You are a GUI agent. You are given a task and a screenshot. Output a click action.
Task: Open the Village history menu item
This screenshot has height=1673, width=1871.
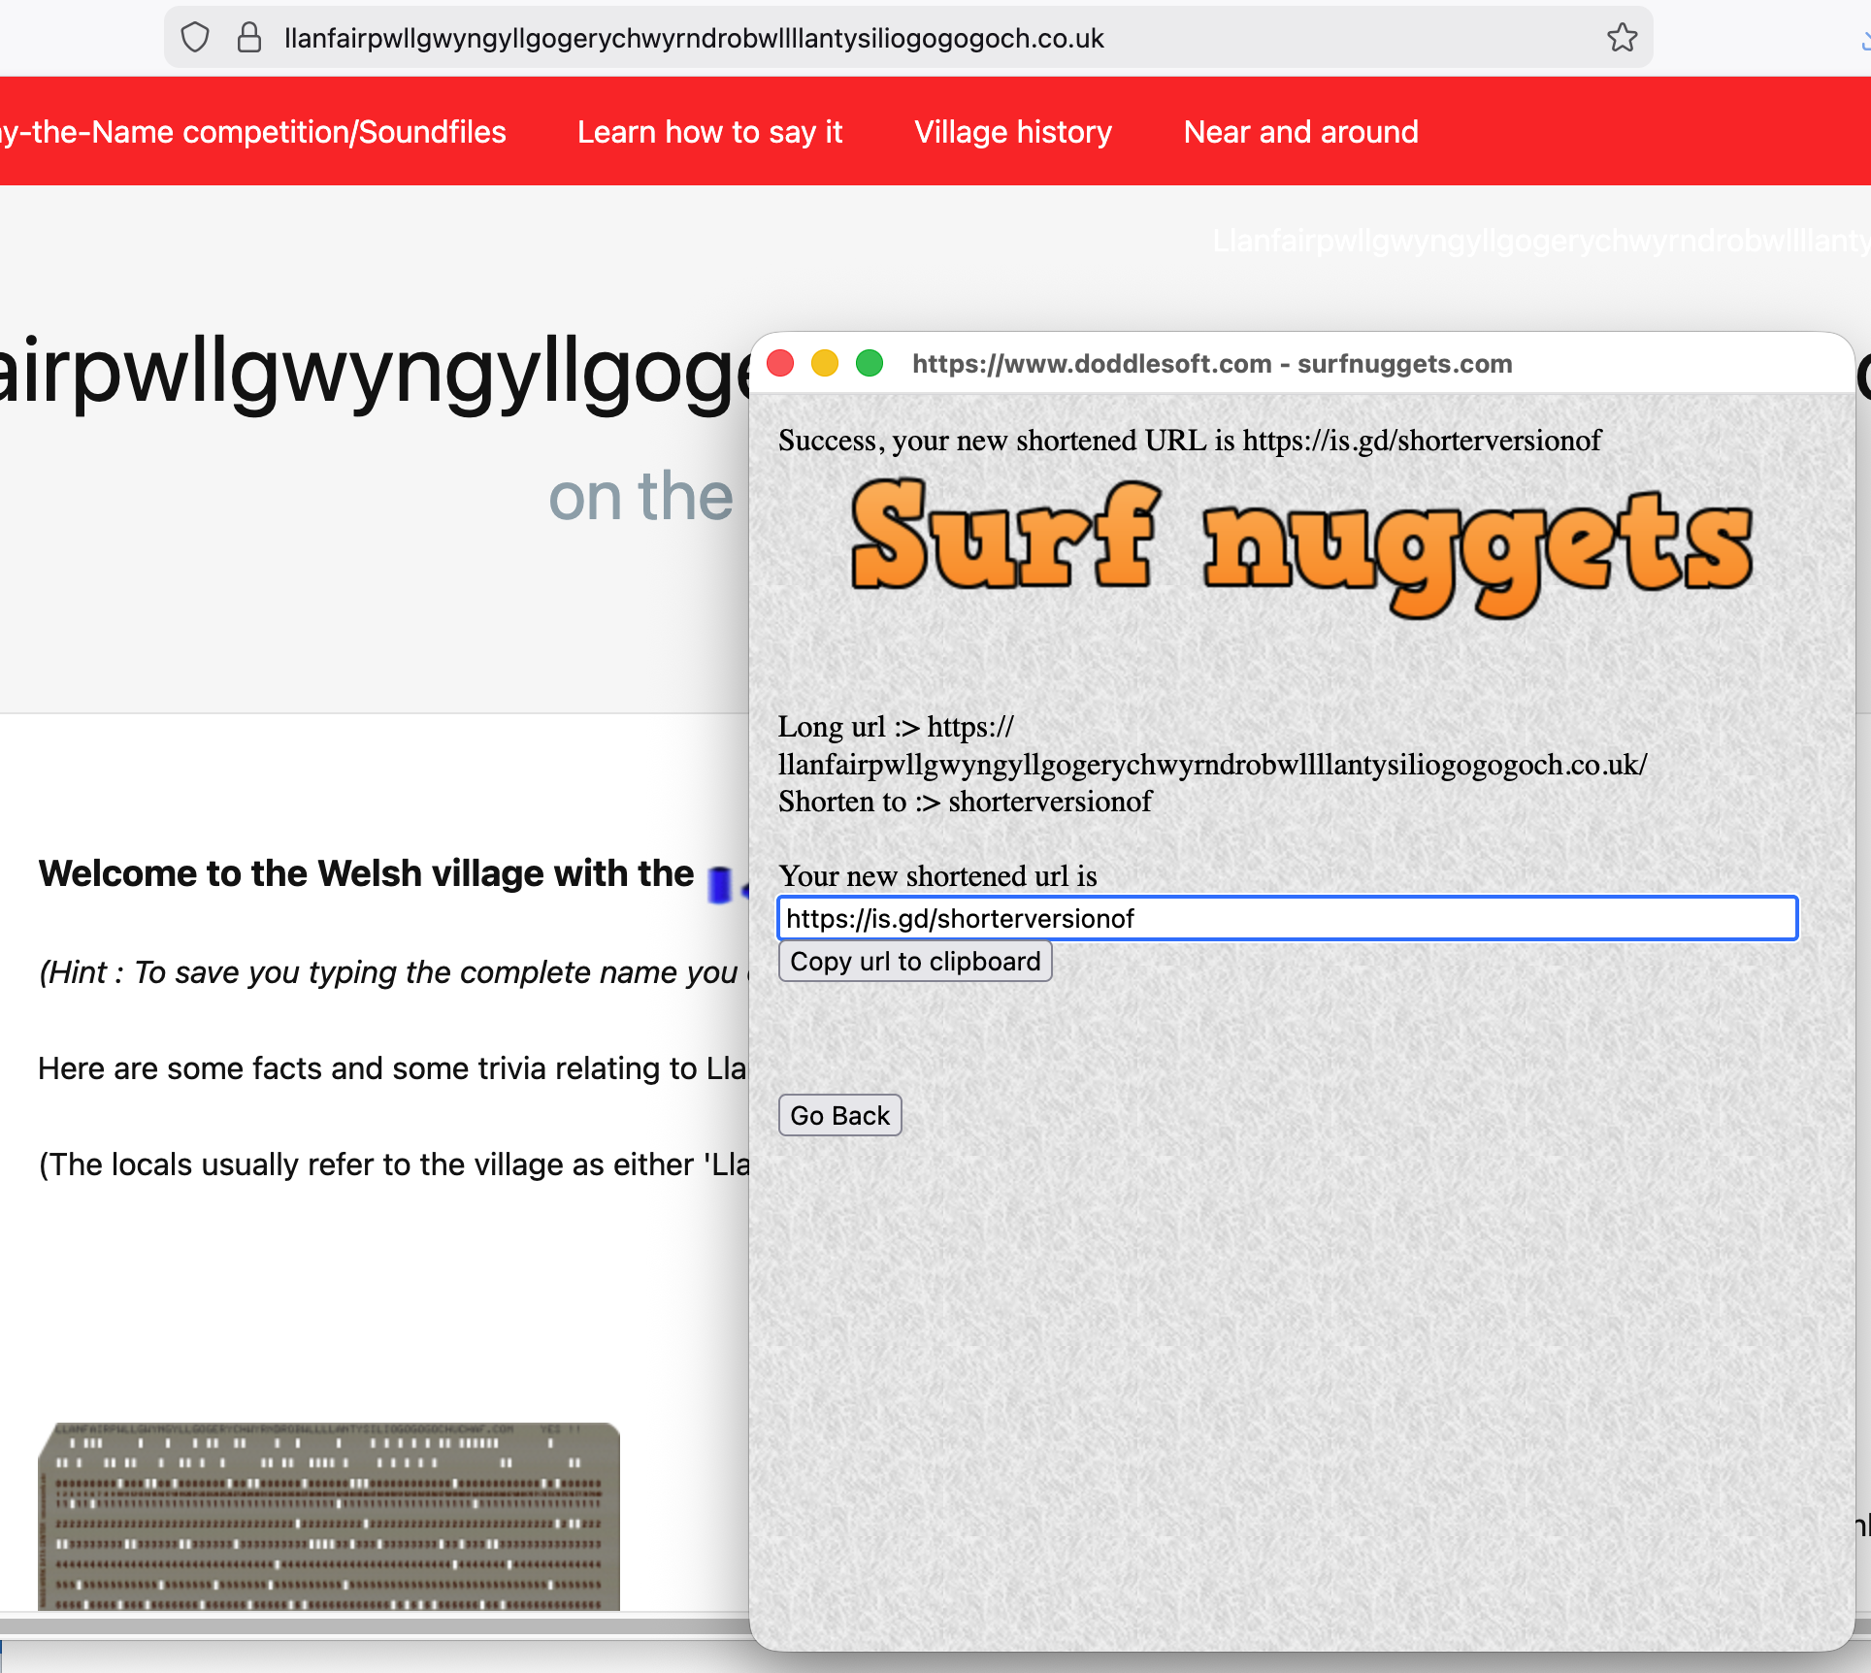coord(1012,132)
